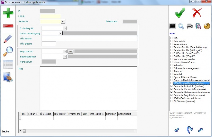Expand the Sachbearbeiter lookup button

point(65,57)
